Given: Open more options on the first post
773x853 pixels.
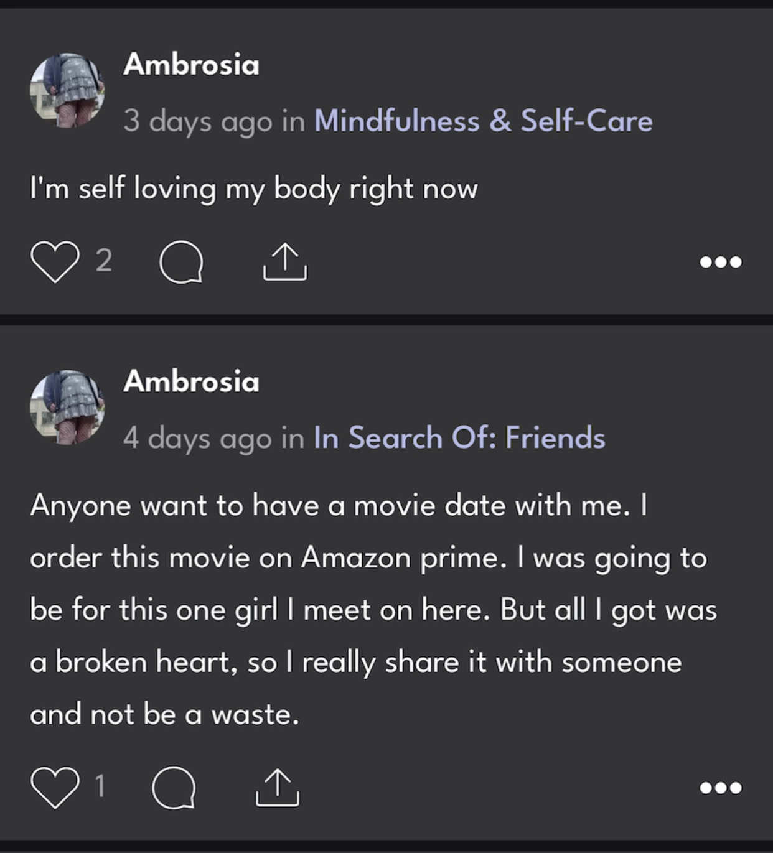Looking at the screenshot, I should tap(720, 262).
